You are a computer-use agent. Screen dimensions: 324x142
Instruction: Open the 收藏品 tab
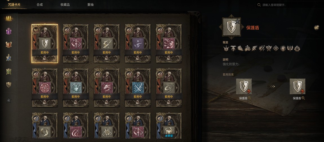pos(65,4)
